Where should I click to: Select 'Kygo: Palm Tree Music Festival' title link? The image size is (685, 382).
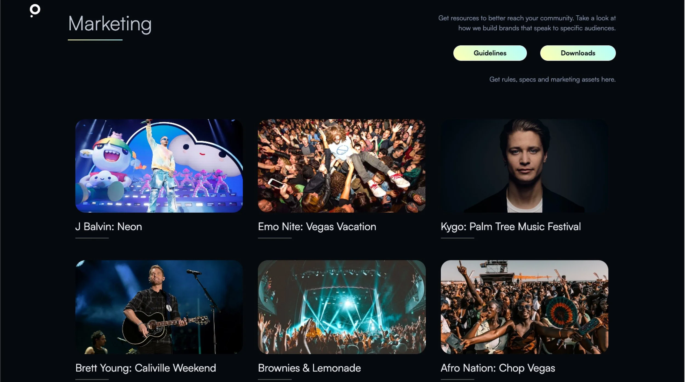511,227
